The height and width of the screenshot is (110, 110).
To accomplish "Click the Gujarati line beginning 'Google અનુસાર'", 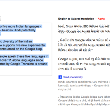I will [x=84, y=59].
